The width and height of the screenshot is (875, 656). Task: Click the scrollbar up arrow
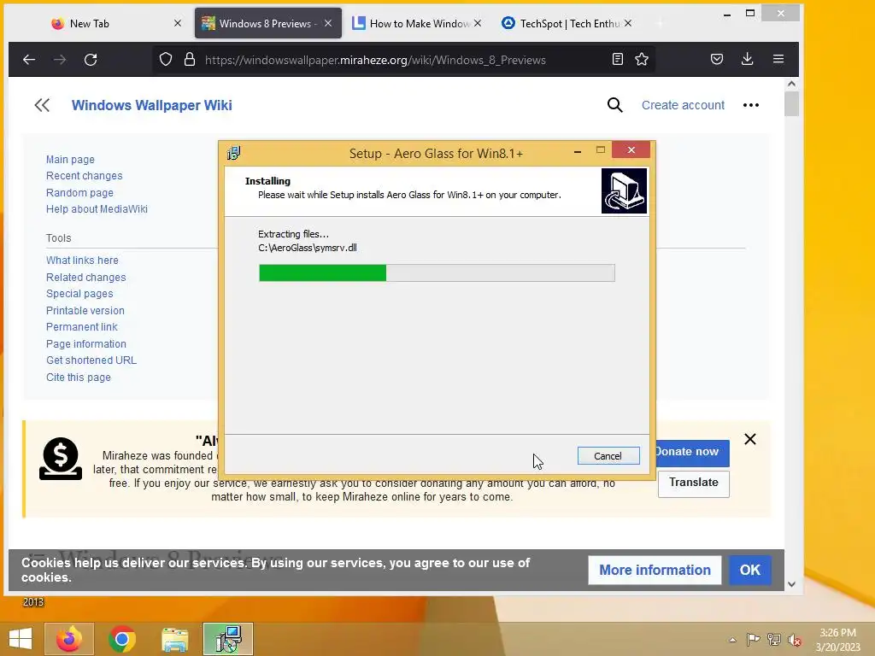coord(791,84)
